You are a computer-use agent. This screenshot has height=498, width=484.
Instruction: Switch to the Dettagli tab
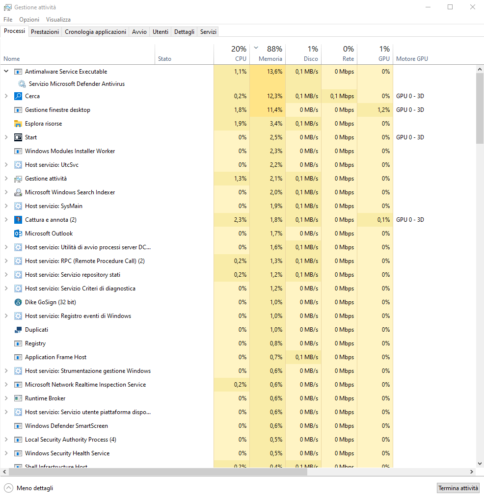[184, 32]
